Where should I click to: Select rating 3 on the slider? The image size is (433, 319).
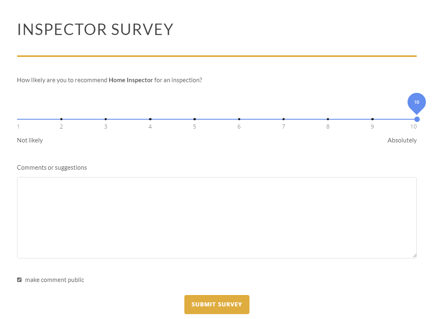(106, 119)
